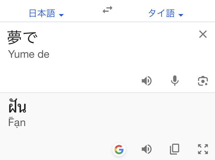Select the 日本語 source language label

tap(42, 13)
